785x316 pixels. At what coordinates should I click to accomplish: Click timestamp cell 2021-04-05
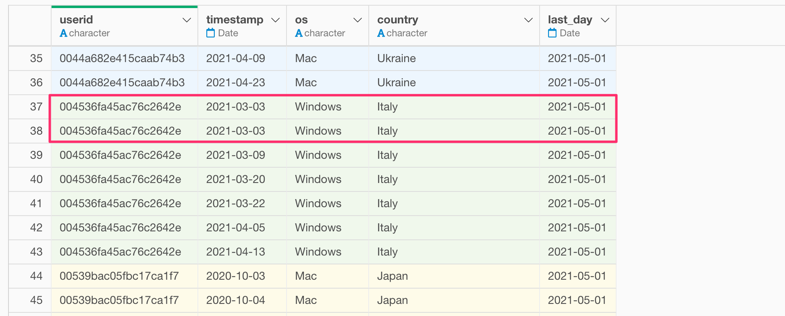[x=242, y=228]
